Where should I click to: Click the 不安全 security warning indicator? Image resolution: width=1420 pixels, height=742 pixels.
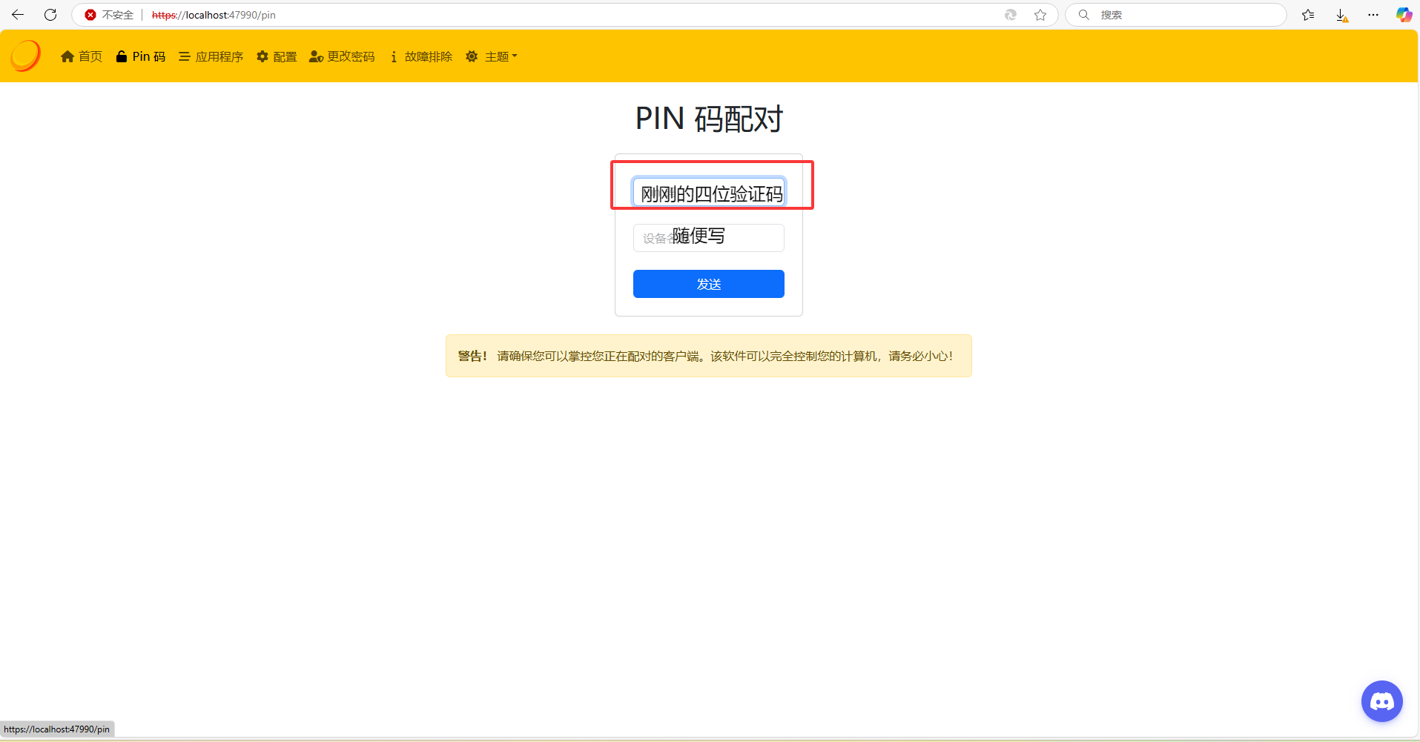pyautogui.click(x=109, y=15)
